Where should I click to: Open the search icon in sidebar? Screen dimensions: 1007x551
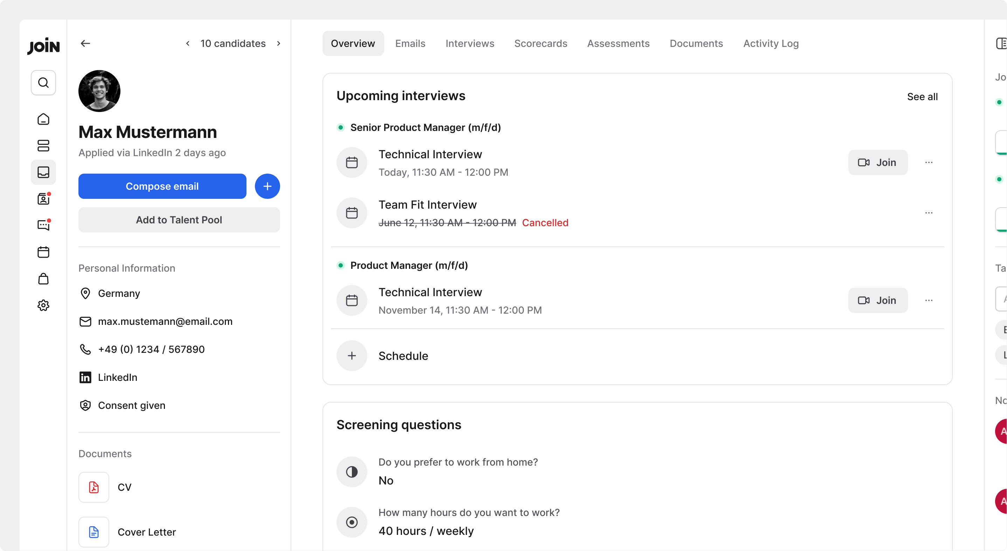43,83
